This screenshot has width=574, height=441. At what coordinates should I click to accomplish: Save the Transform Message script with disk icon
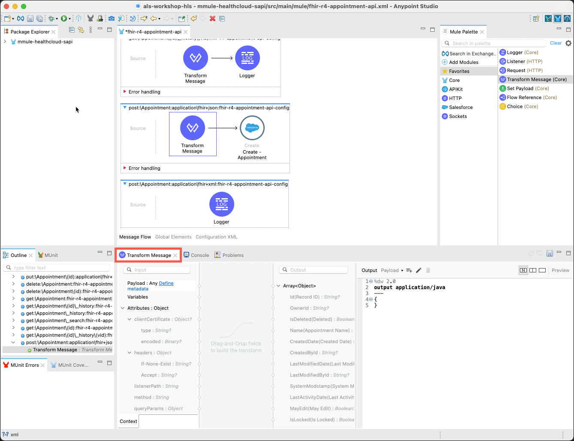(x=550, y=254)
